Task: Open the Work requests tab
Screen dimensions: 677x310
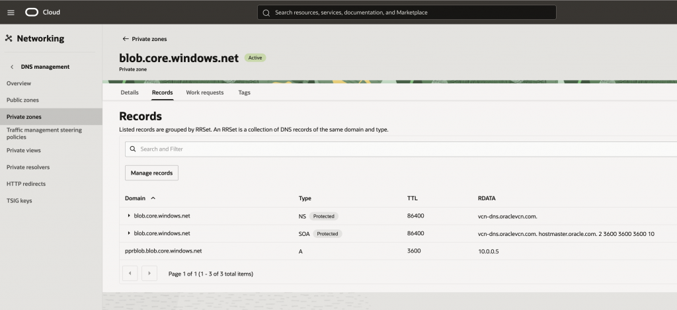Action: click(x=205, y=93)
